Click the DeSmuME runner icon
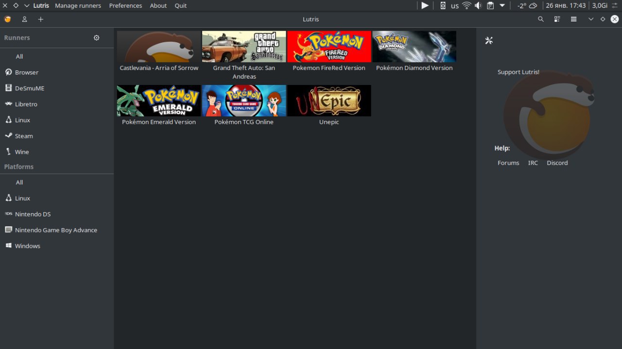 8,88
